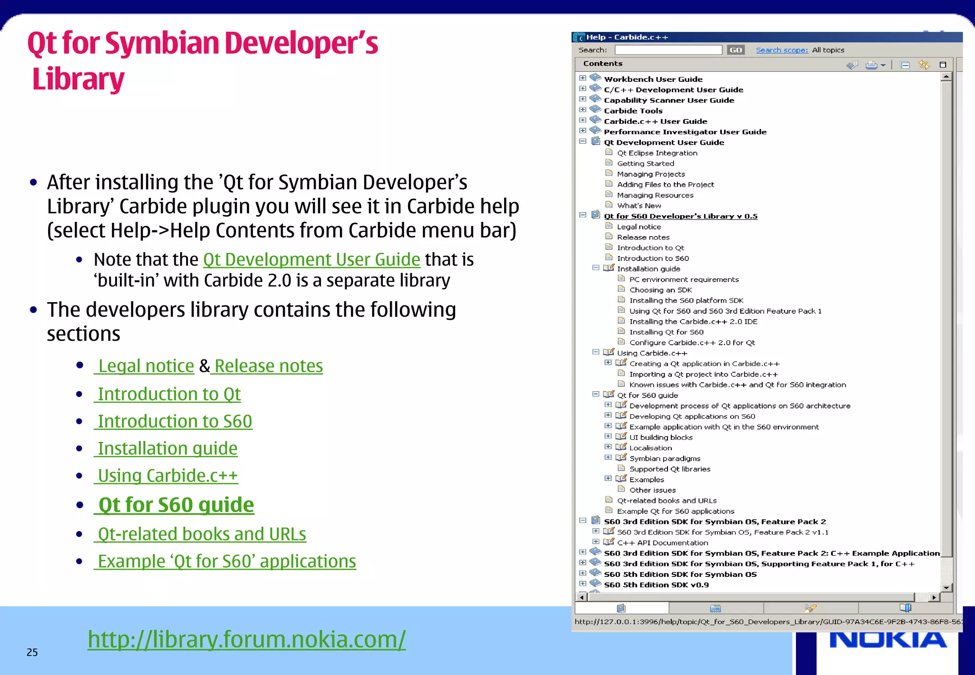Click the horizontal scrollbar right arrow
The height and width of the screenshot is (675, 975).
tap(934, 597)
